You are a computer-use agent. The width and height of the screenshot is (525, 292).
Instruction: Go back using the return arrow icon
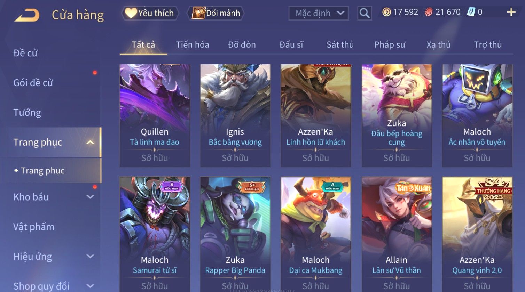[x=27, y=15]
